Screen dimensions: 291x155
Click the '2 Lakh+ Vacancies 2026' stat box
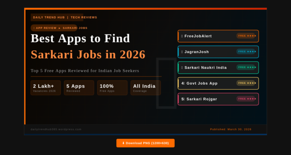tap(45, 88)
